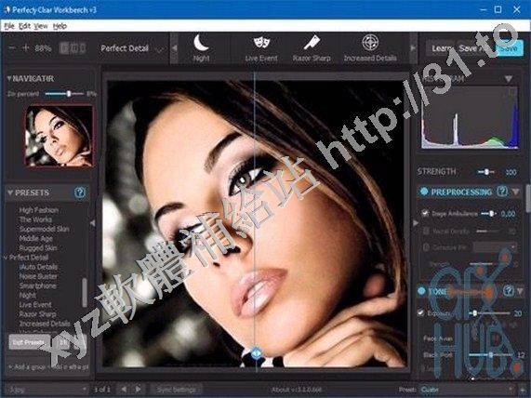Apply the Razor Sharp blade icon
Screen dimensions: 531x398
pyautogui.click(x=312, y=43)
